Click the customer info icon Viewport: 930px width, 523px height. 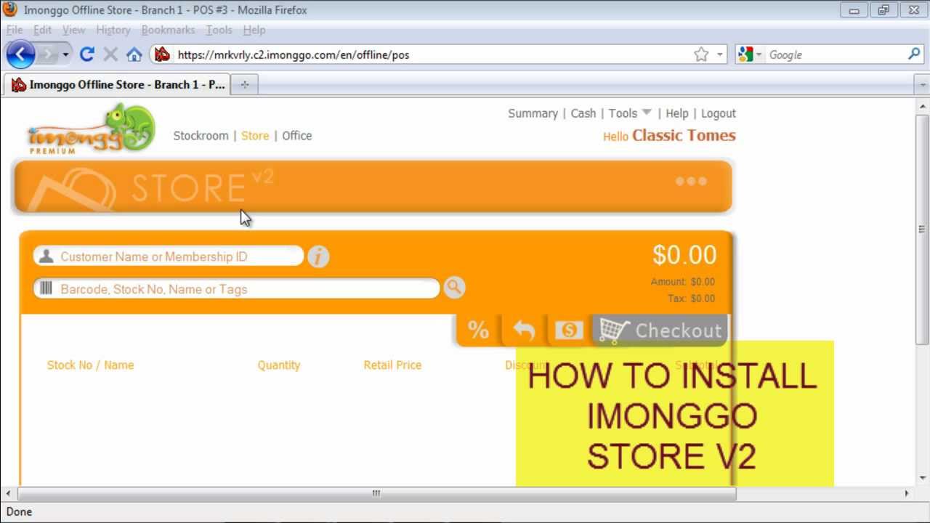(318, 256)
